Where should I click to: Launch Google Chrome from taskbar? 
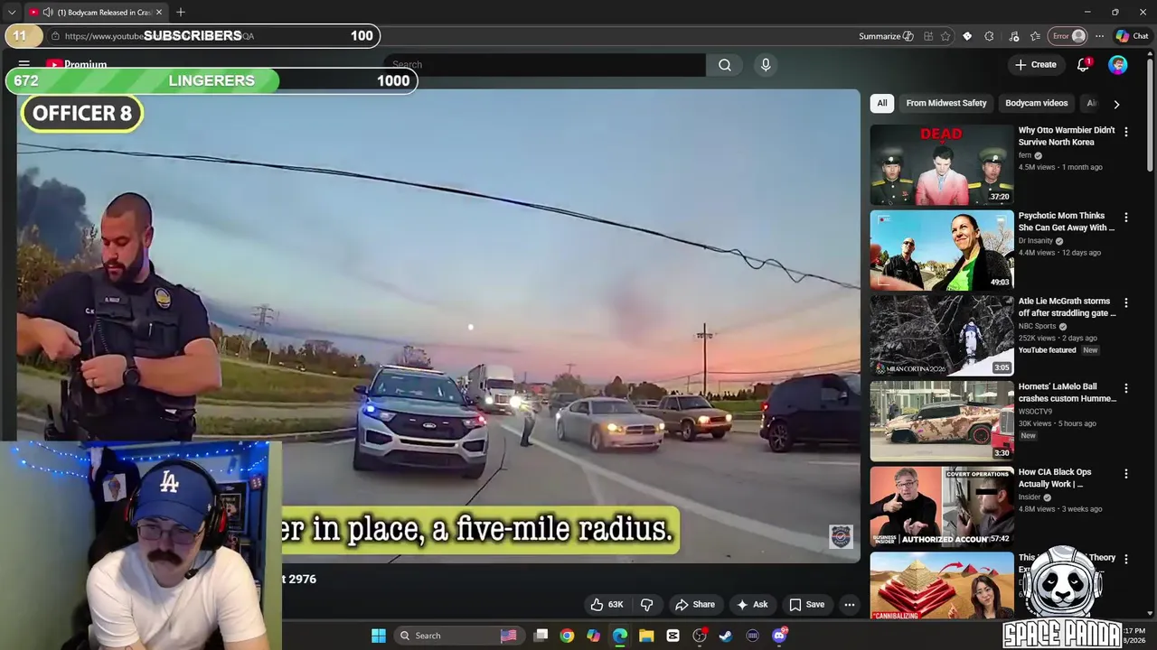(567, 636)
